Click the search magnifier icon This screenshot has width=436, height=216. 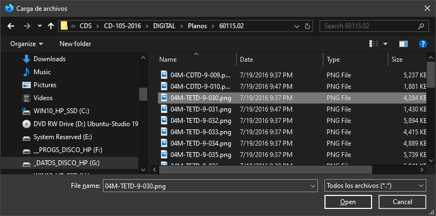pyautogui.click(x=421, y=26)
